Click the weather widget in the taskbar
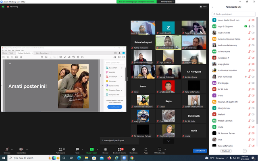Screen dimensions: 258x161 point(214,158)
